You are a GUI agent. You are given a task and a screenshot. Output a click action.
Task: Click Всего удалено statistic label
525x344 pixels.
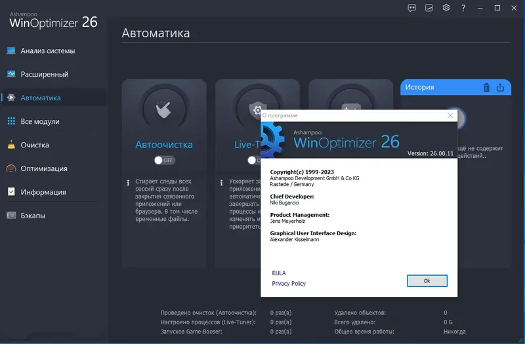[354, 322]
